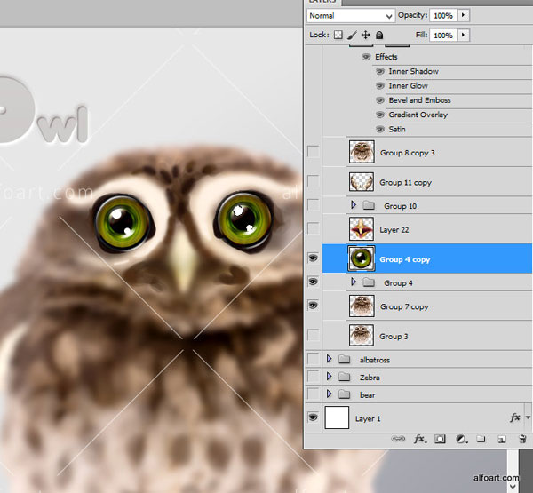Click the Inner Glow effect name
533x493 pixels.
[409, 85]
